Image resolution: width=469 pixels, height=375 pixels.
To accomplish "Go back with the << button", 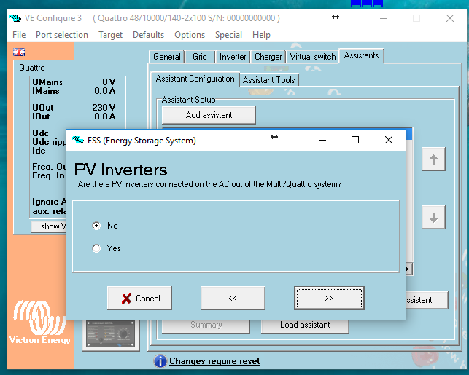I will pos(233,298).
